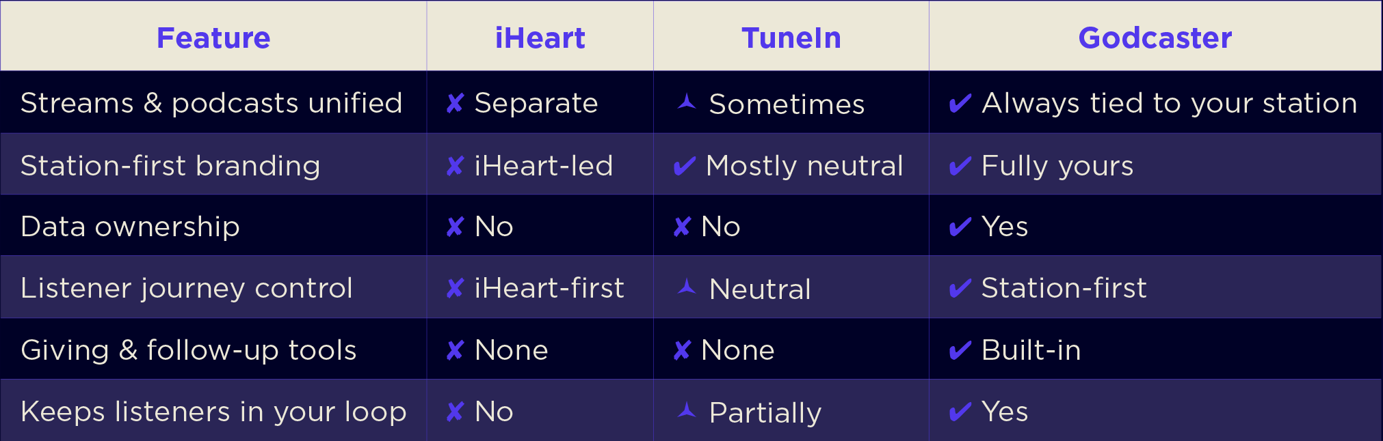1383x441 pixels.
Task: Select the Feature column header
Action: pos(213,38)
